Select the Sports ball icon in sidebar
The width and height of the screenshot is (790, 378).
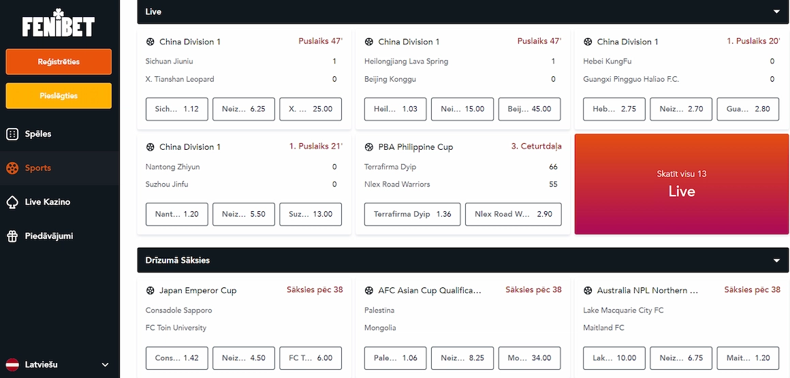click(12, 168)
